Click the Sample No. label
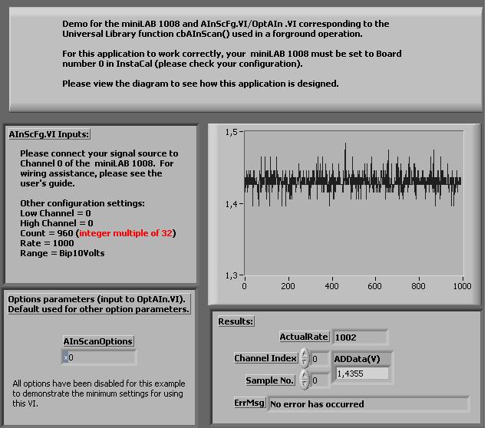 (269, 380)
